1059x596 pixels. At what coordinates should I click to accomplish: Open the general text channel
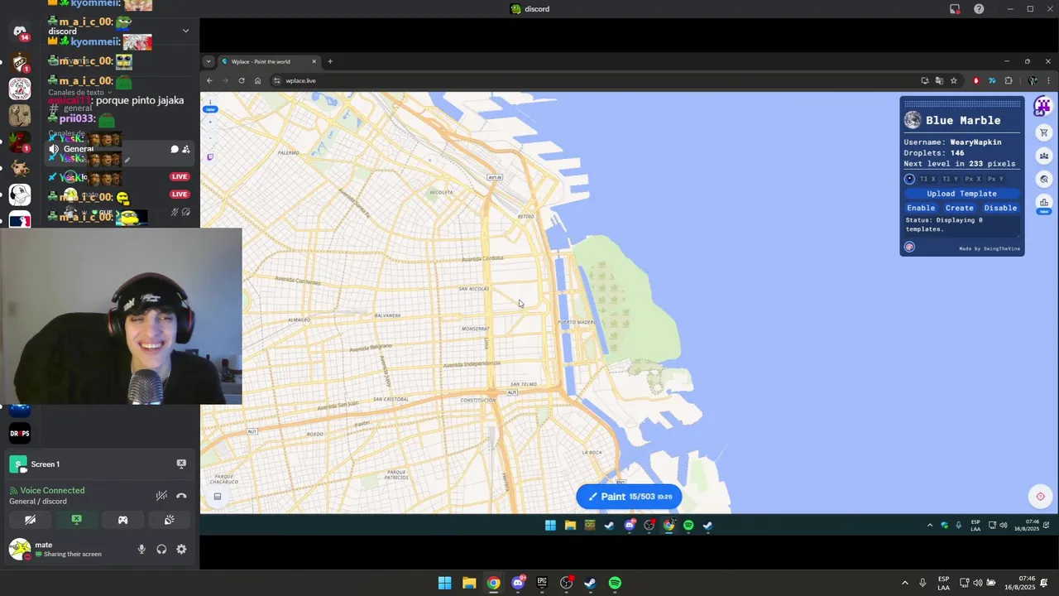tap(78, 108)
